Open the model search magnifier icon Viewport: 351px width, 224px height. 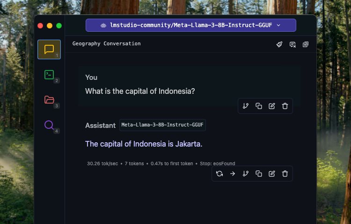point(49,125)
